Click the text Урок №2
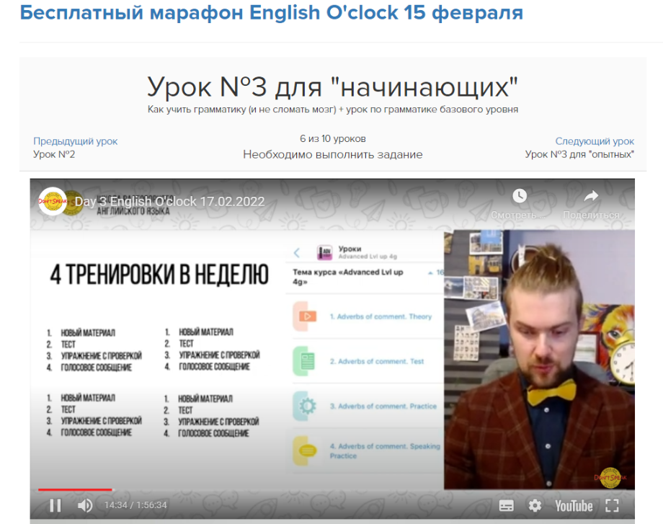 (54, 154)
